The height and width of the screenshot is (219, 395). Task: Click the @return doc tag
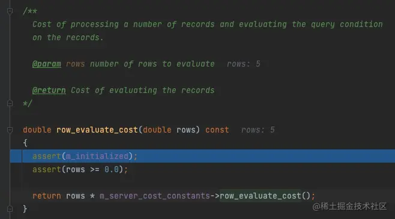click(49, 91)
